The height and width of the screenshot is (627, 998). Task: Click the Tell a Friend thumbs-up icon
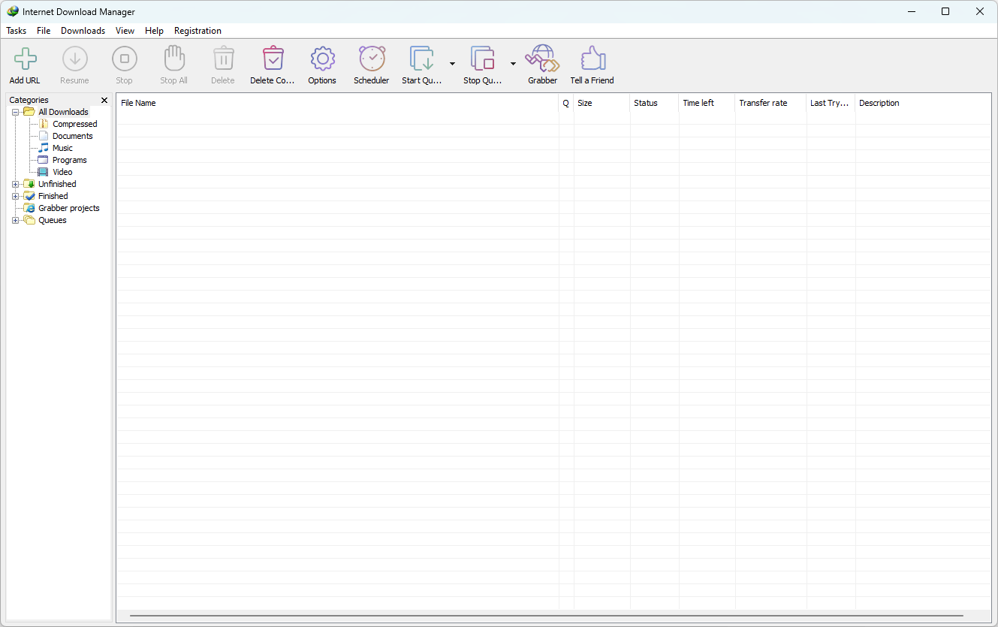[592, 59]
